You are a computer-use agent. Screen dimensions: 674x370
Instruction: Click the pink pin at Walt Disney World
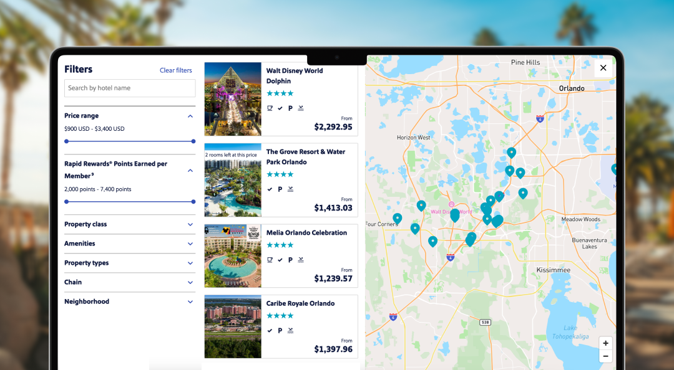point(451,204)
